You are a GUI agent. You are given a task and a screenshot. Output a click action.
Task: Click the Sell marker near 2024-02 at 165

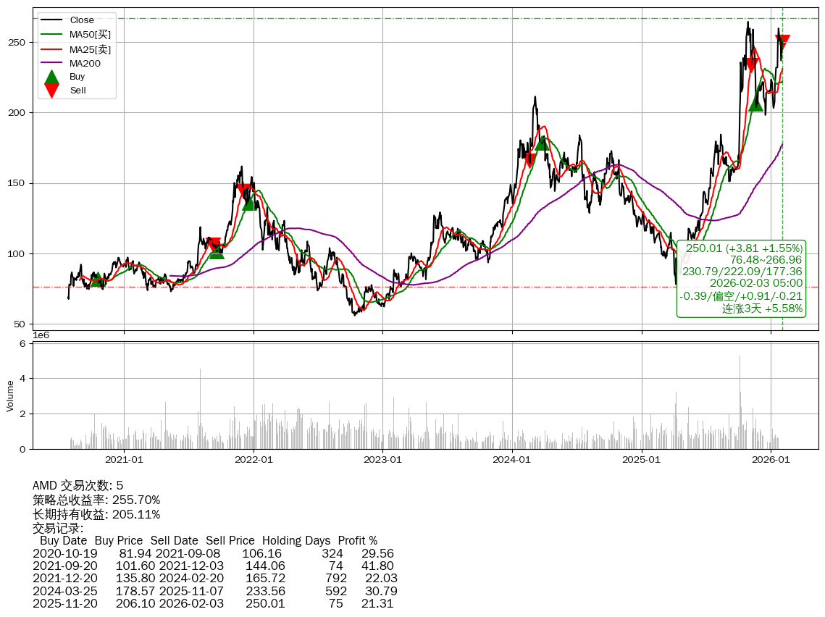[530, 160]
